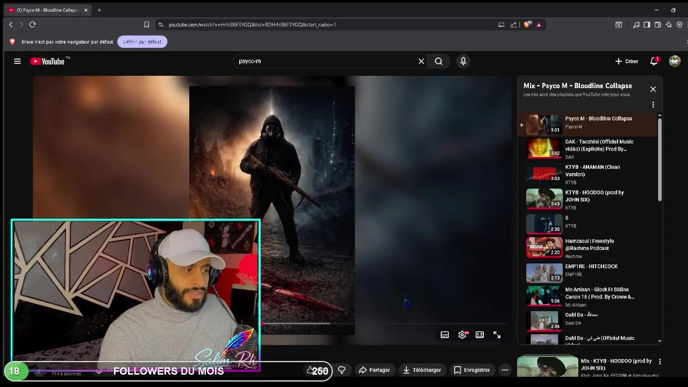
Task: Click the Dabl De 2:34 video thumbnail
Action: (x=544, y=320)
